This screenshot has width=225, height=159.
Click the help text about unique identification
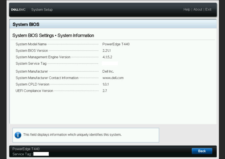[72, 135]
